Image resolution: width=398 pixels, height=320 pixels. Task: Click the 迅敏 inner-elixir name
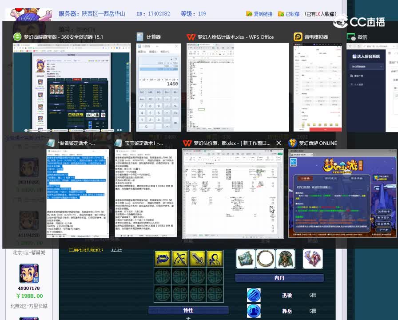[x=287, y=295]
